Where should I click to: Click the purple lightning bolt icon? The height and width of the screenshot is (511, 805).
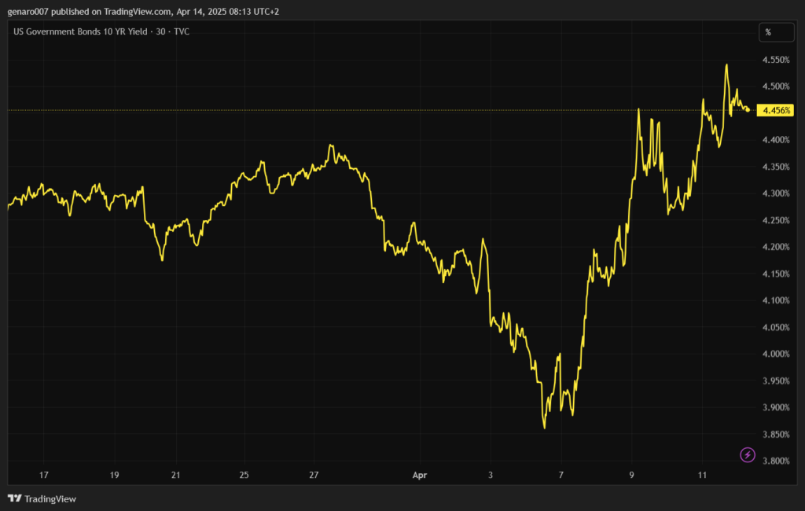(748, 454)
